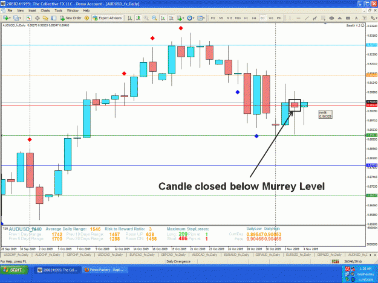Viewport: 378px width, 283px height.
Task: Open the Tools menu
Action: pos(58,11)
